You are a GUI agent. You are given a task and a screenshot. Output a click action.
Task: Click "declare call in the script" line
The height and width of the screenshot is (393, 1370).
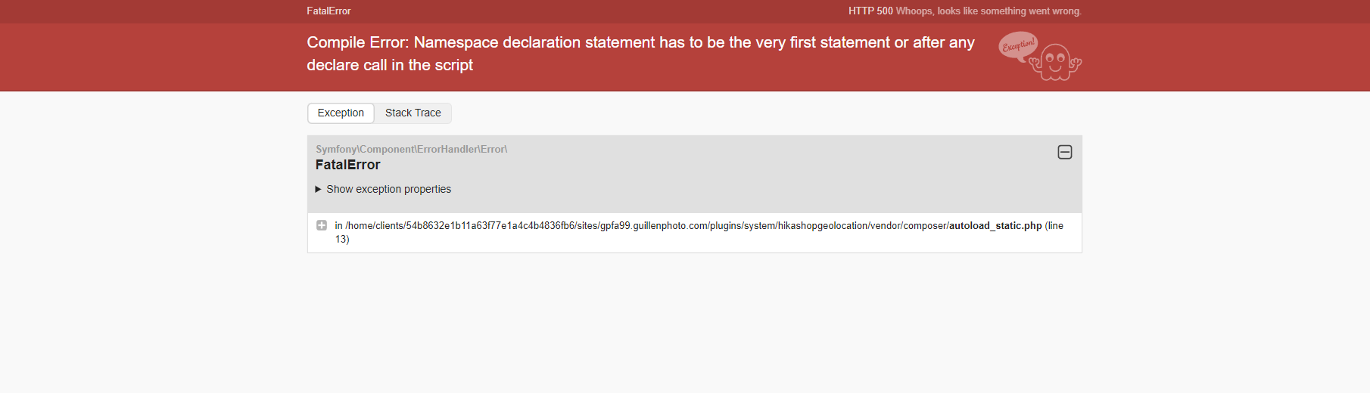click(390, 66)
